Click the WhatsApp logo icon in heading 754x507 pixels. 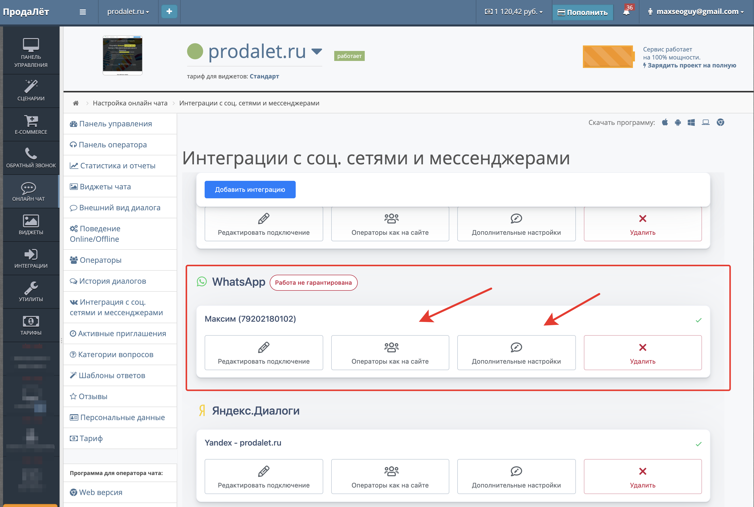tap(202, 282)
